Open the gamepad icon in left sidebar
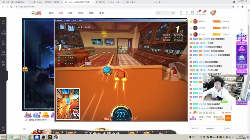250x140 pixels. (3, 53)
